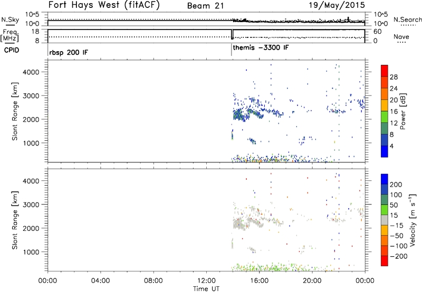This screenshot has height=292, width=422.
Task: Click the '12:00' time tick label
Action: (206, 281)
